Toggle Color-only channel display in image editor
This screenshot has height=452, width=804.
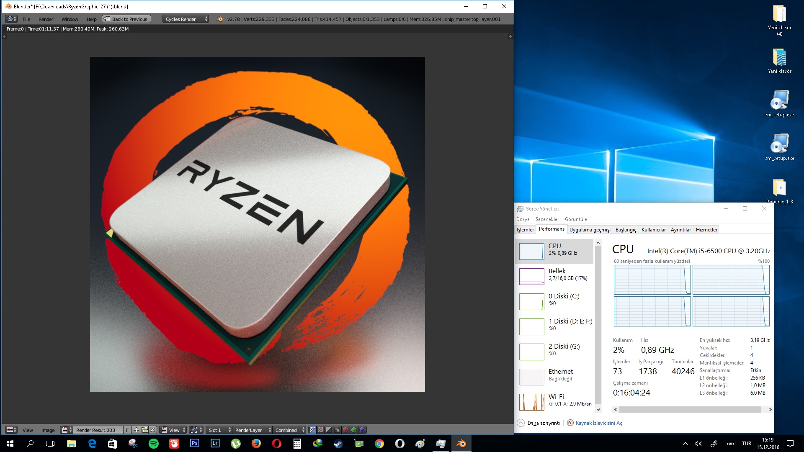[x=320, y=430]
